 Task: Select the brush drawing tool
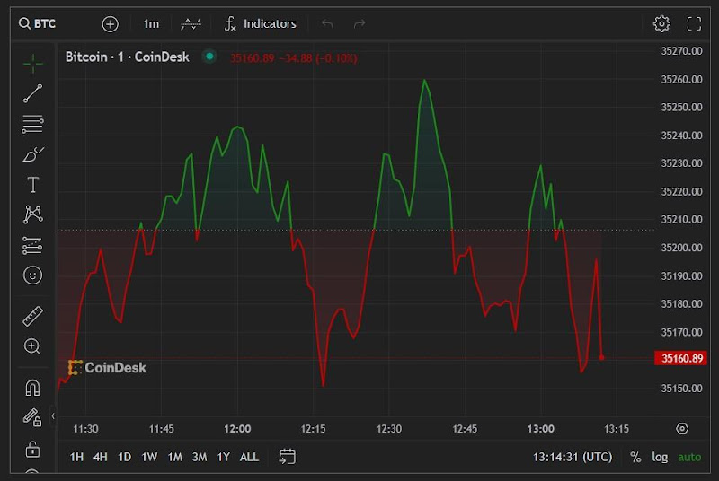click(32, 154)
